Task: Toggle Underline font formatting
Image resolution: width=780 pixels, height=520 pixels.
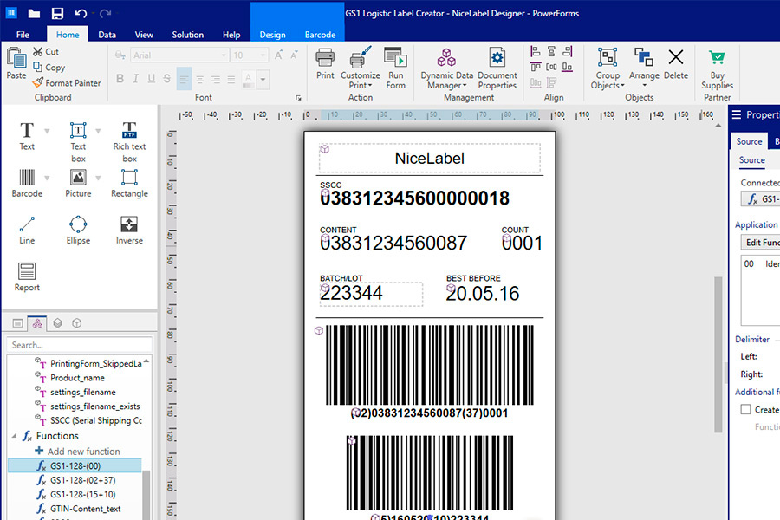Action: pos(151,79)
